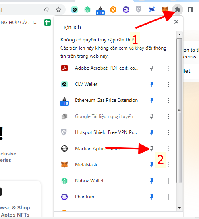Image resolution: width=199 pixels, height=219 pixels.
Task: Open the Extensions puzzle-piece menu
Action: point(178,10)
